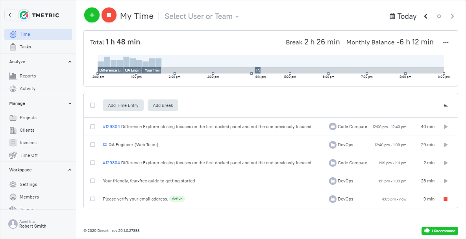Click the Add Break button
The height and width of the screenshot is (239, 466).
click(x=163, y=105)
